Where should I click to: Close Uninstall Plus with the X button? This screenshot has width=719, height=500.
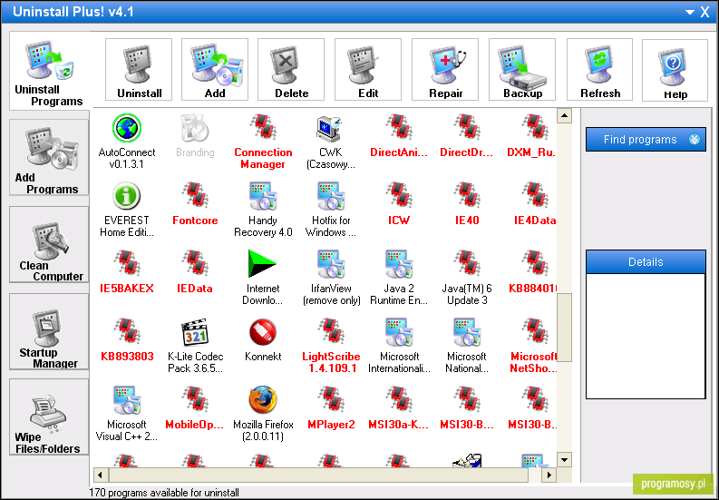tap(705, 12)
